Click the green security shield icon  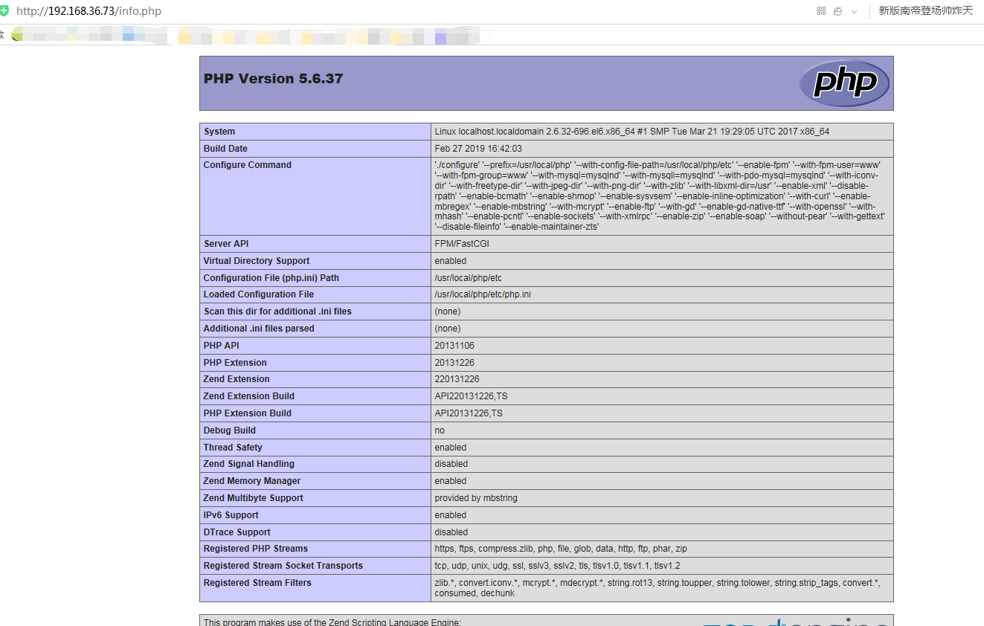[4, 11]
